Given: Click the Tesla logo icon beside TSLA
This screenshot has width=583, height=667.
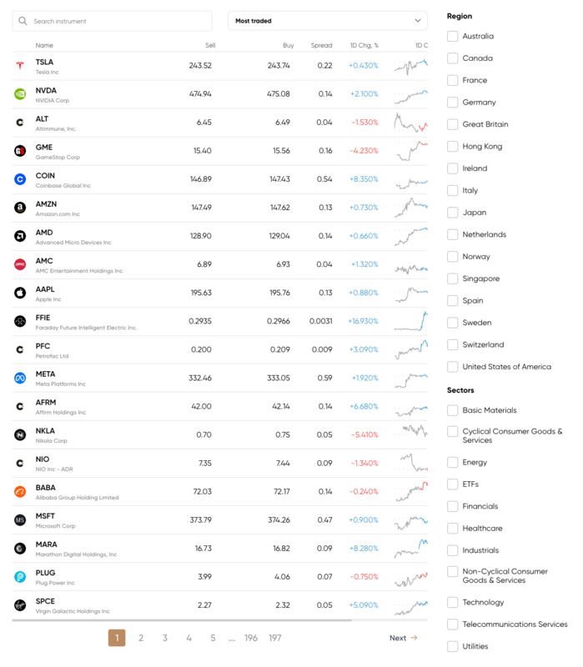Looking at the screenshot, I should pyautogui.click(x=20, y=66).
